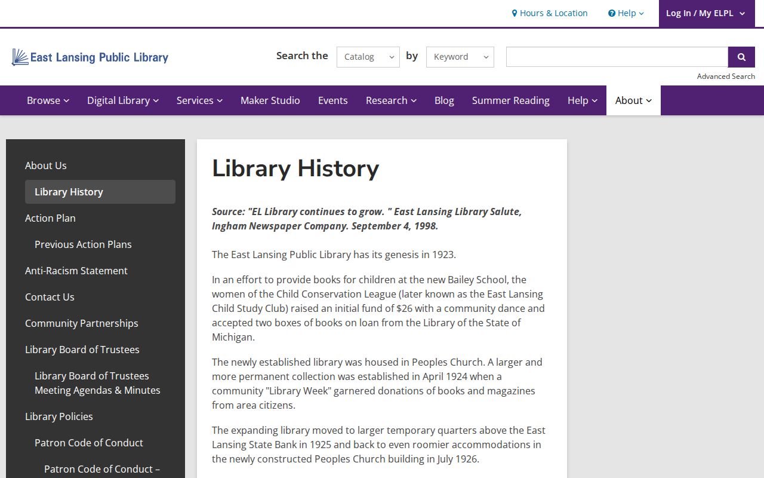The width and height of the screenshot is (764, 478).
Task: Open Hours & Location link
Action: point(550,13)
